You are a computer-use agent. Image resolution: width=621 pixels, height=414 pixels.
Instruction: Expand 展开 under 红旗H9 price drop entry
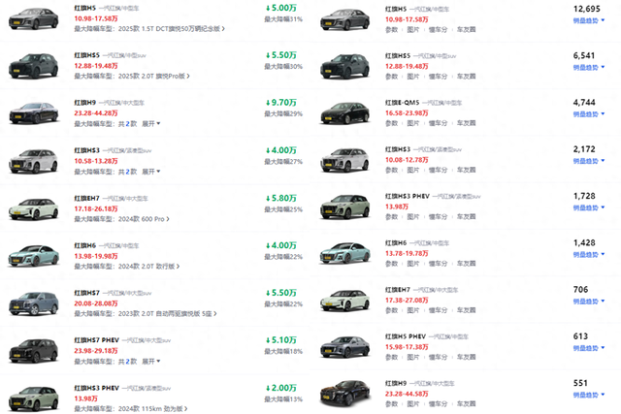click(x=151, y=124)
